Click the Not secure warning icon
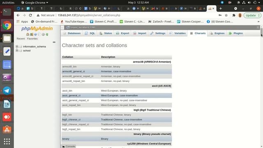 38,15
